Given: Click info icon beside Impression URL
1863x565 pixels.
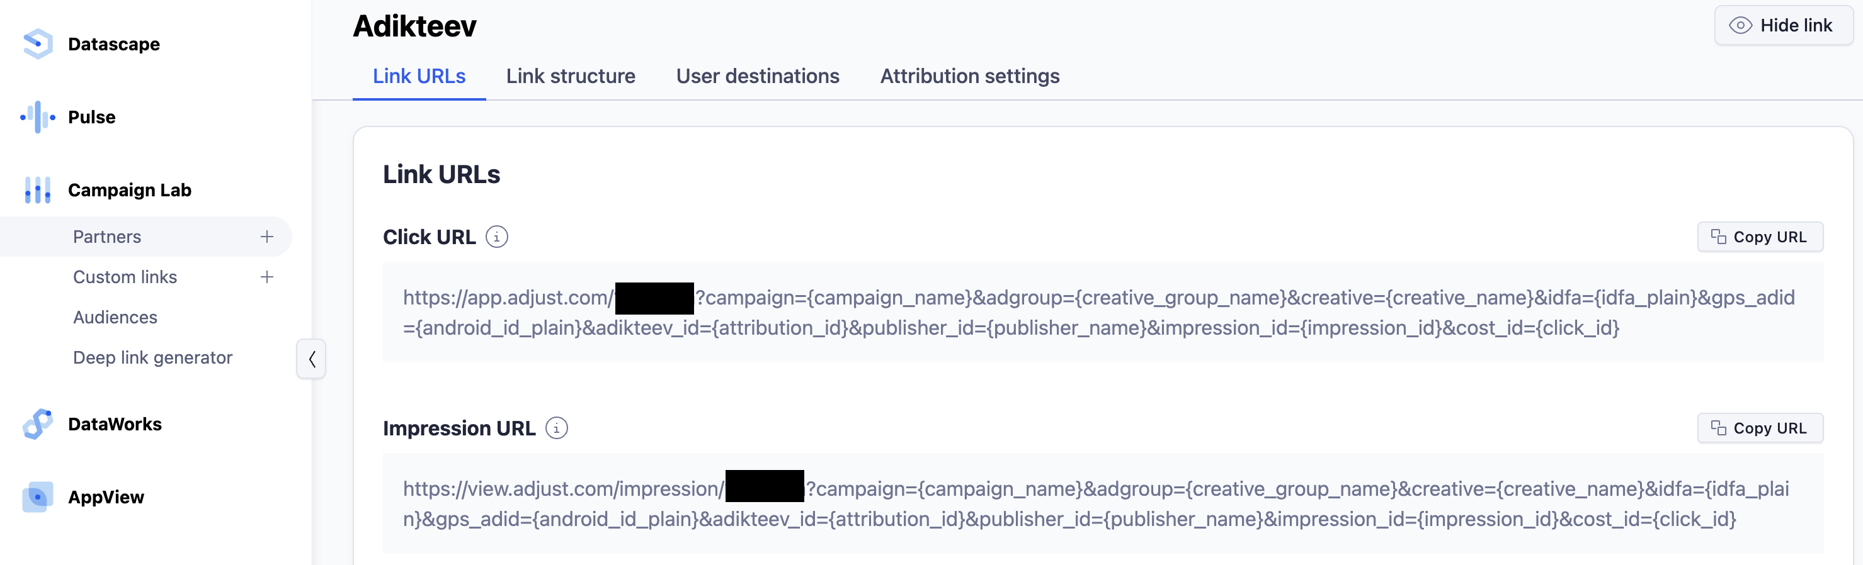Looking at the screenshot, I should pyautogui.click(x=556, y=428).
